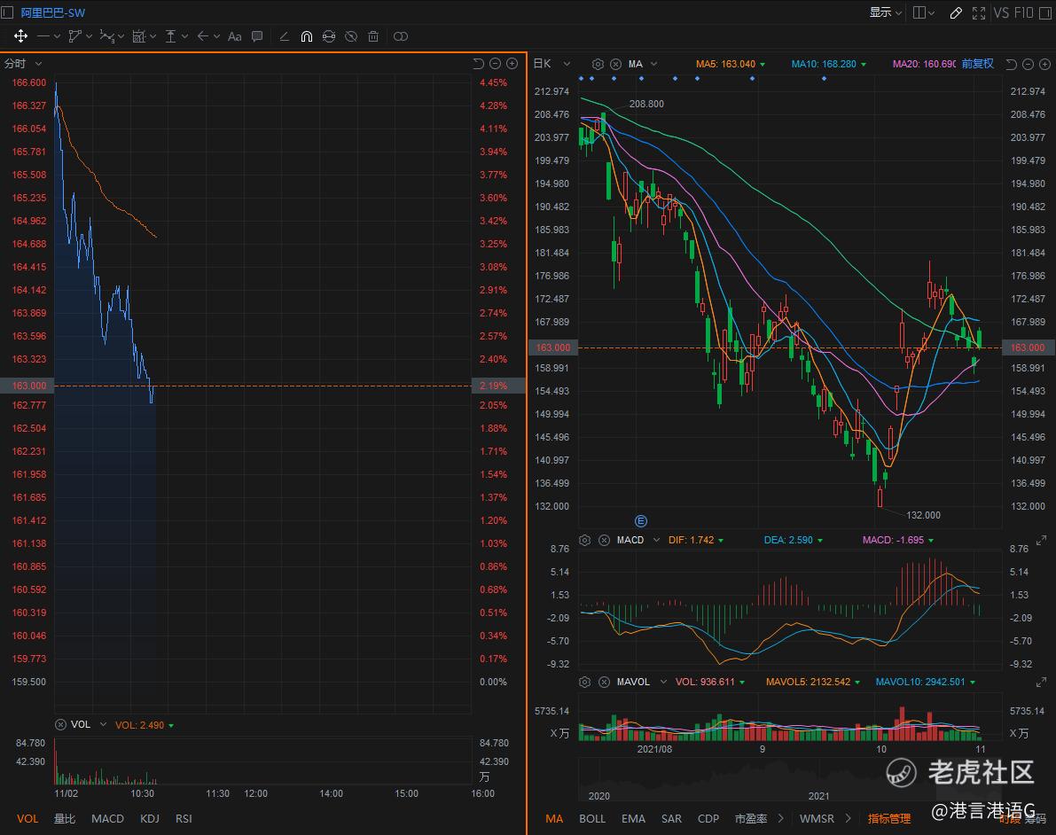Remove the MA indicator overlay
This screenshot has height=835, width=1056.
click(615, 64)
